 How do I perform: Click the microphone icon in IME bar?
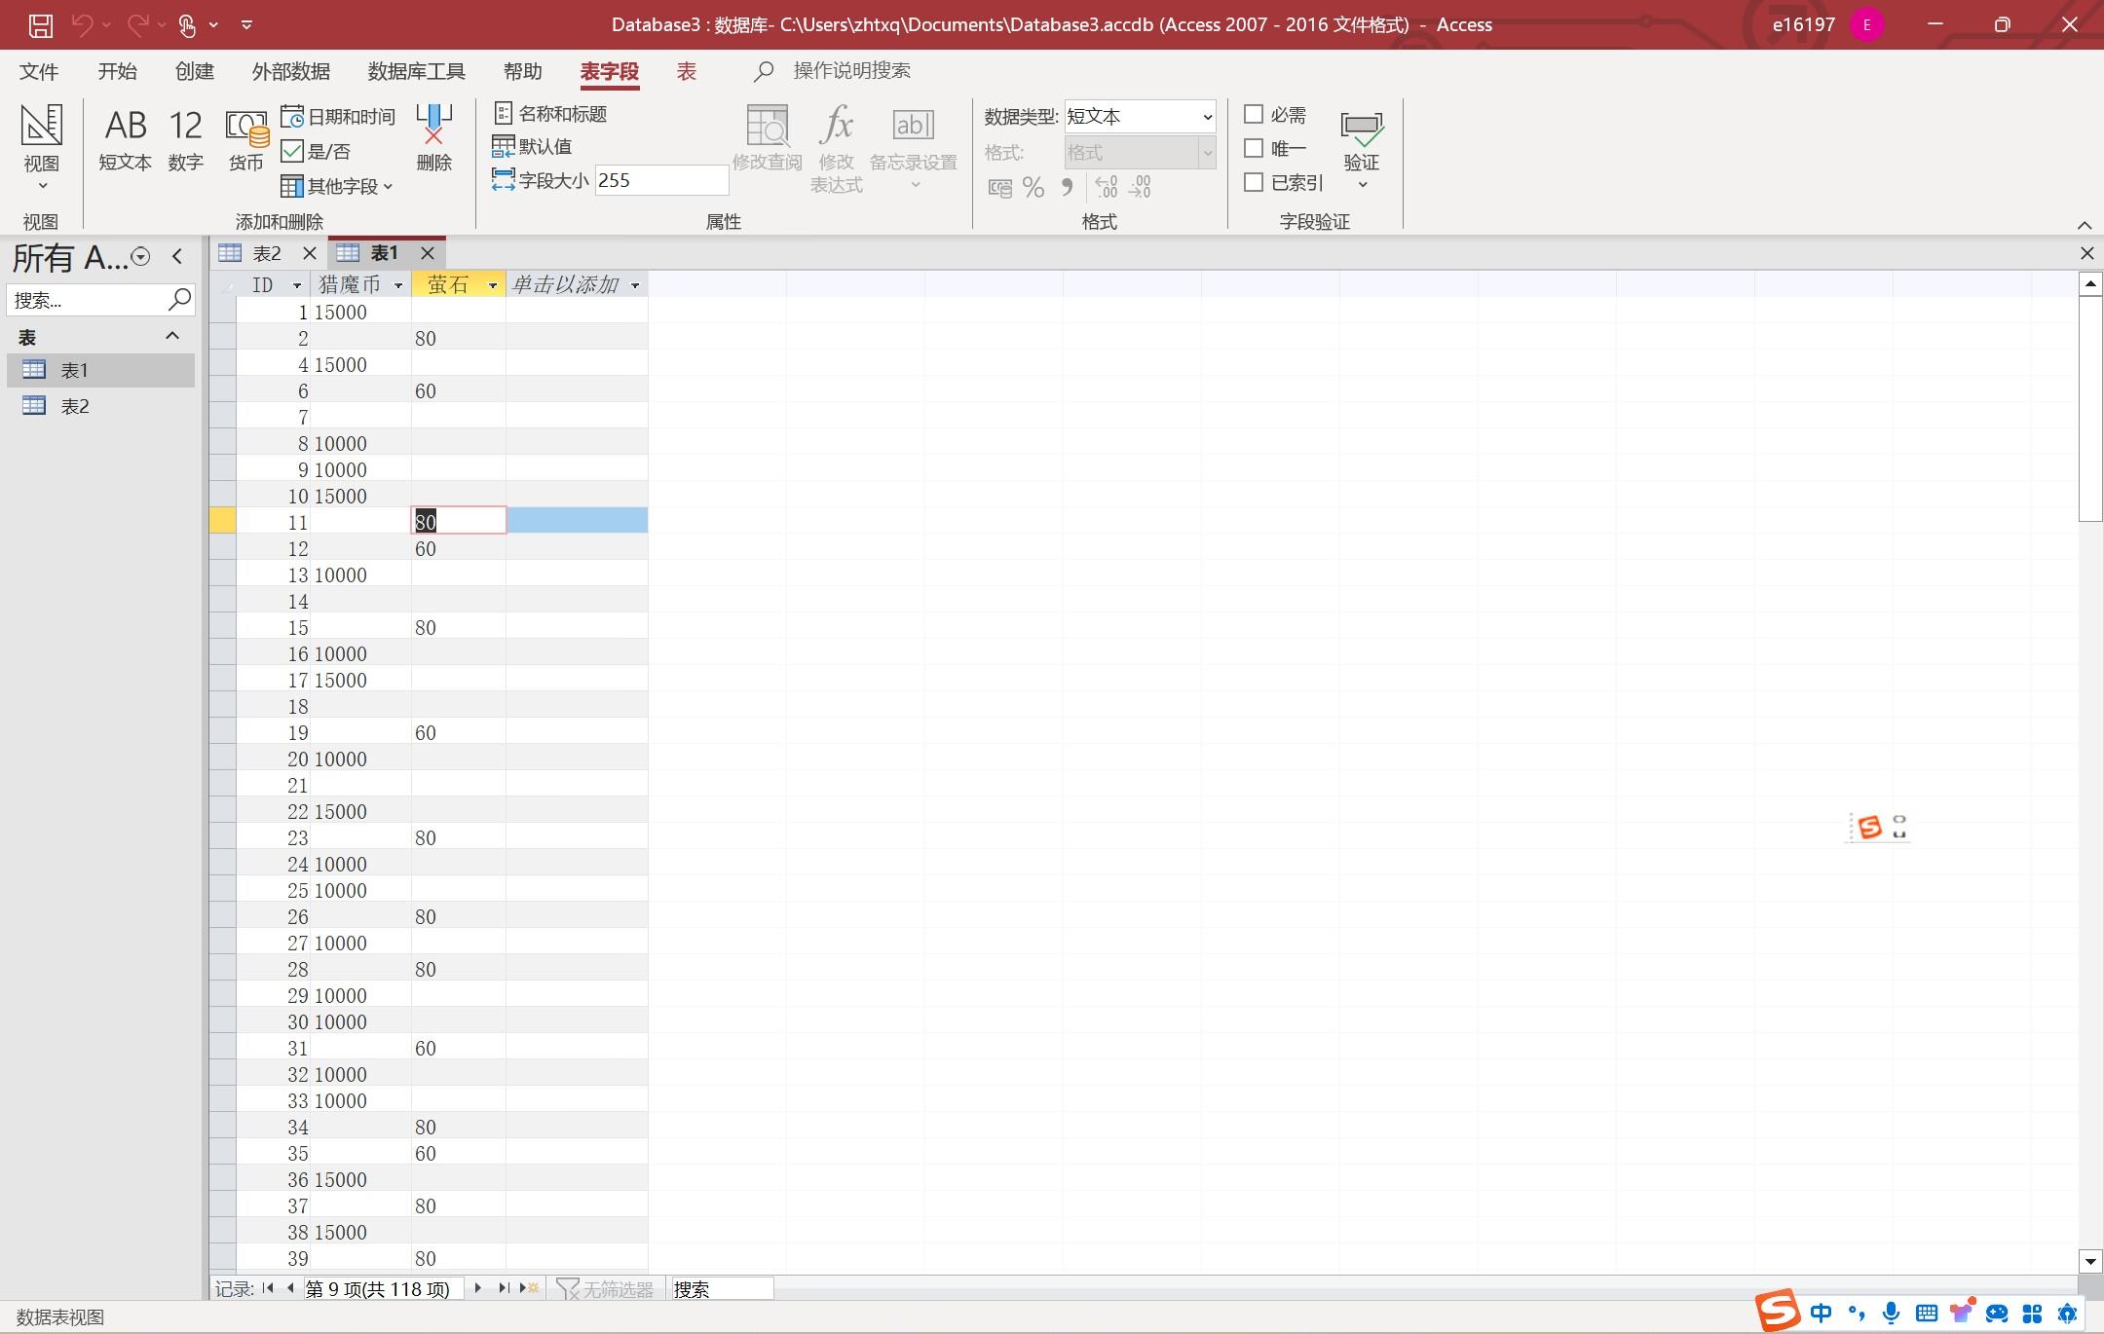[x=1891, y=1313]
